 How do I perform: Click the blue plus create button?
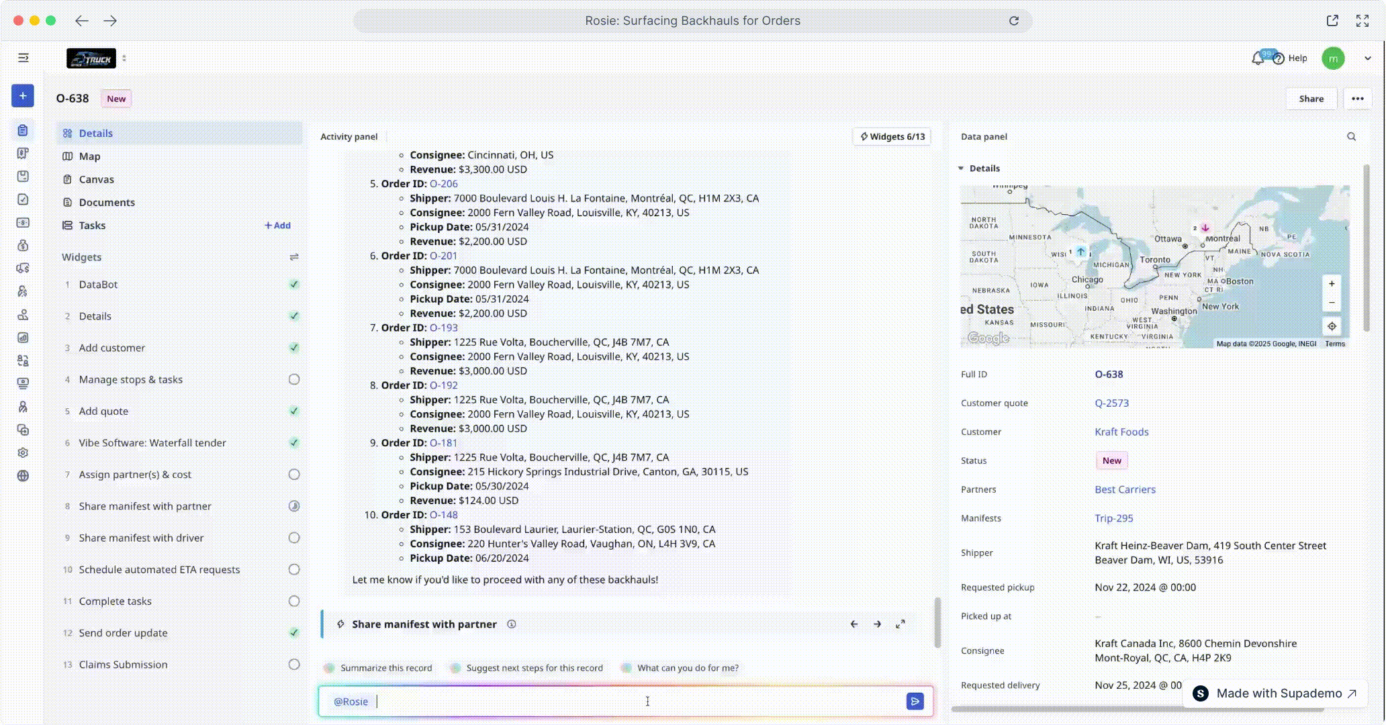[x=23, y=96]
